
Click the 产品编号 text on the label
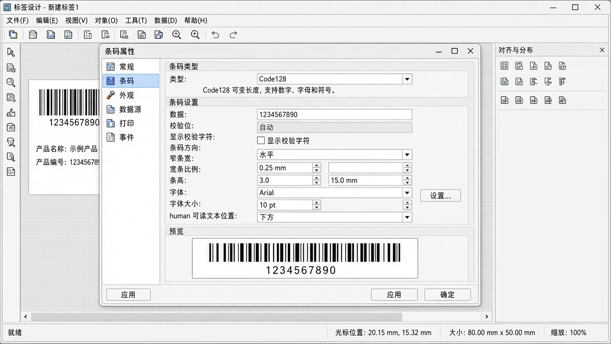pyautogui.click(x=67, y=162)
